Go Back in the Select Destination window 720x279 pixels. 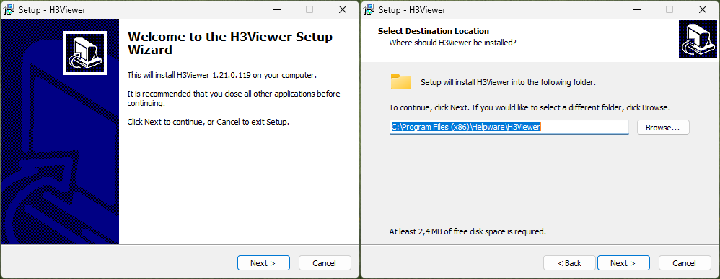click(x=569, y=263)
